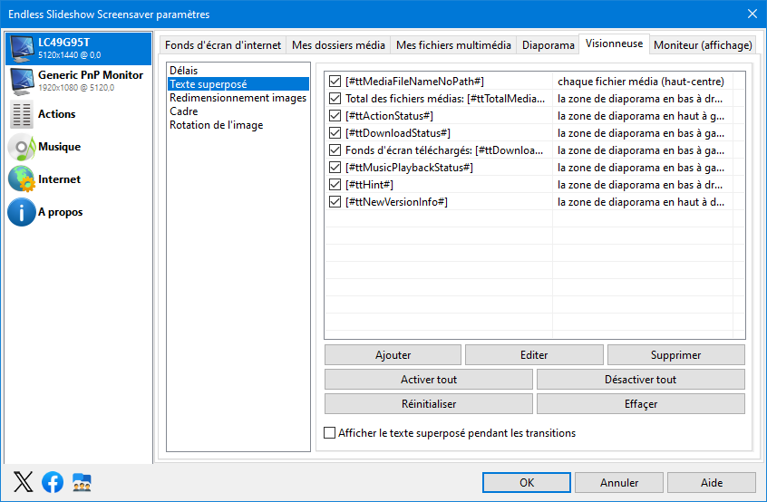Click the A propos sidebar label
This screenshot has height=502, width=767.
(x=60, y=212)
